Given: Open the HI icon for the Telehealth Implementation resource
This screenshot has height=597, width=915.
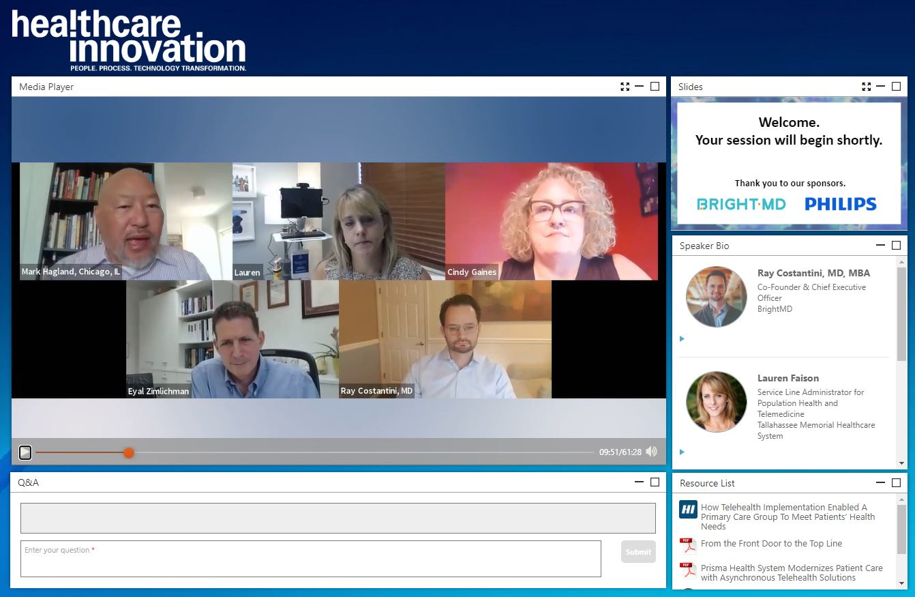Looking at the screenshot, I should point(688,508).
